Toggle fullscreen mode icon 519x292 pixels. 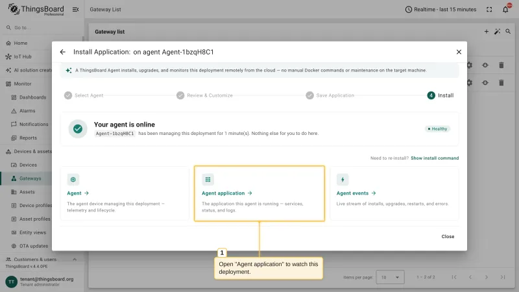click(489, 9)
